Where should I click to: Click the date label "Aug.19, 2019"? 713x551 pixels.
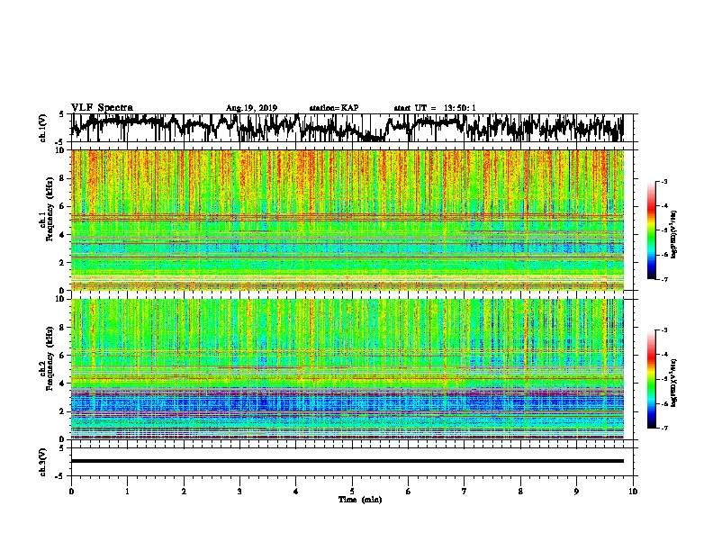click(251, 108)
